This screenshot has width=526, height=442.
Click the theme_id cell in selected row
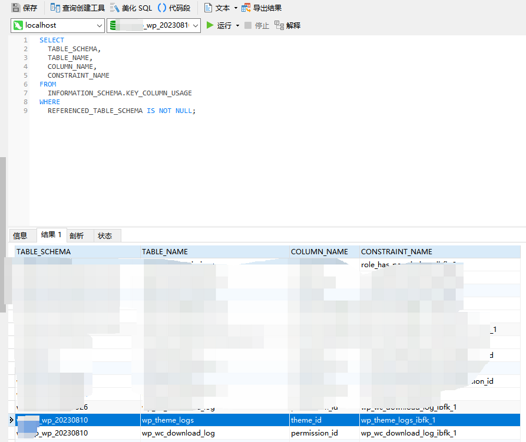coord(306,420)
